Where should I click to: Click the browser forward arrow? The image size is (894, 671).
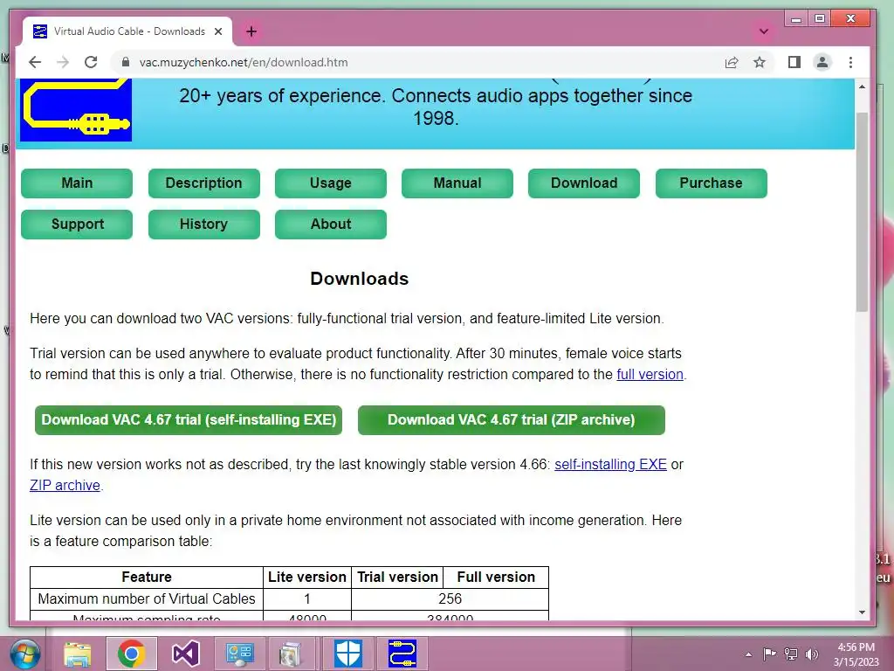[63, 62]
